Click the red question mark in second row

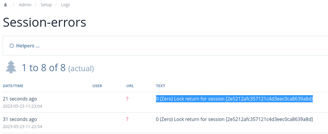point(127,119)
